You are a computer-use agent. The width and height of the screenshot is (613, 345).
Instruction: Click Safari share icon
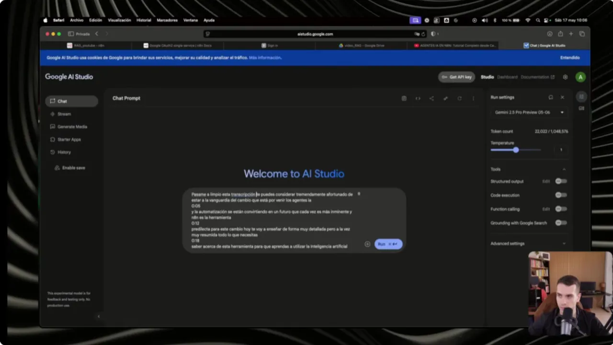(x=560, y=34)
